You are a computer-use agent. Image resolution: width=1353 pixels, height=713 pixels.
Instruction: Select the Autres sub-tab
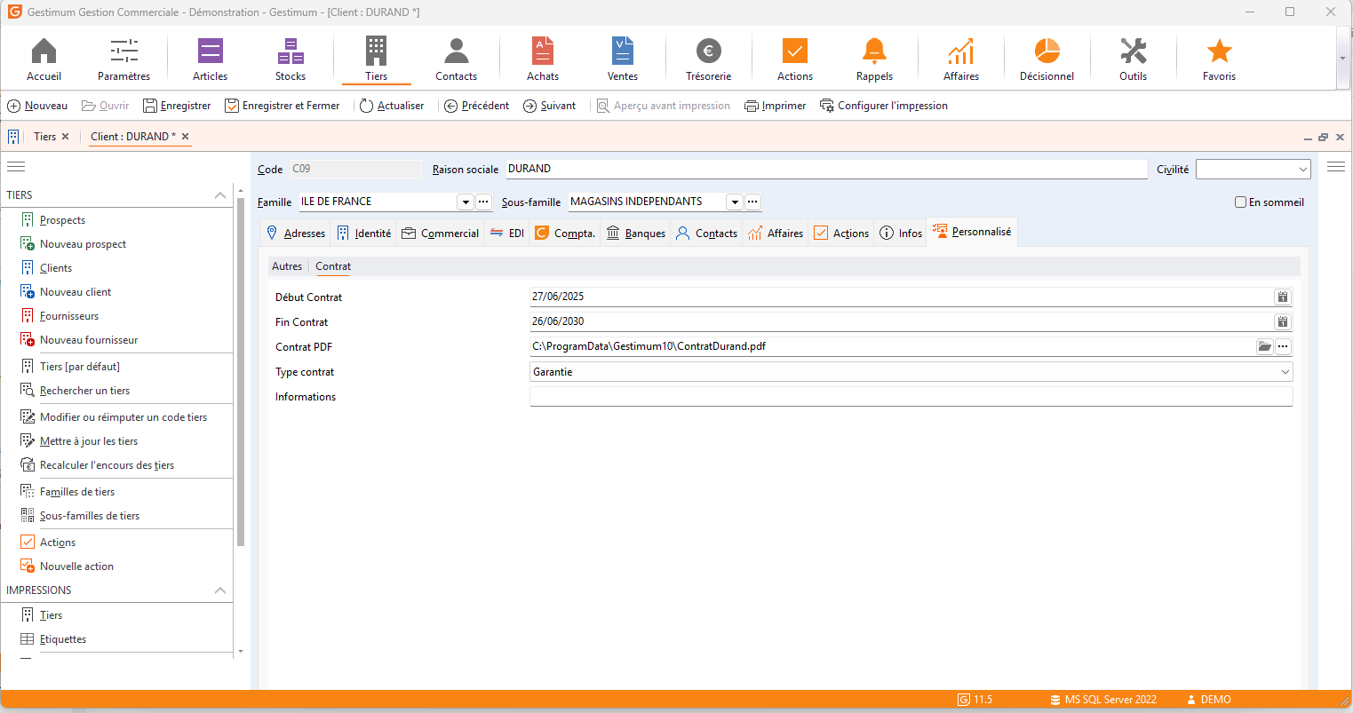(x=287, y=266)
